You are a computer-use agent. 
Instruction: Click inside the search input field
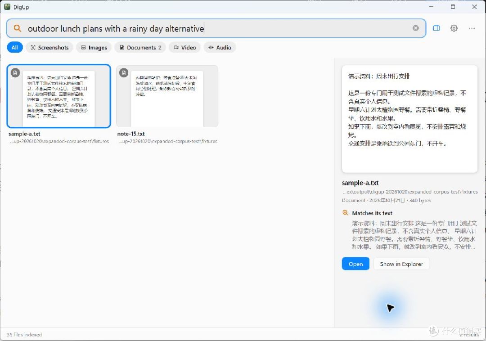pyautogui.click(x=216, y=28)
